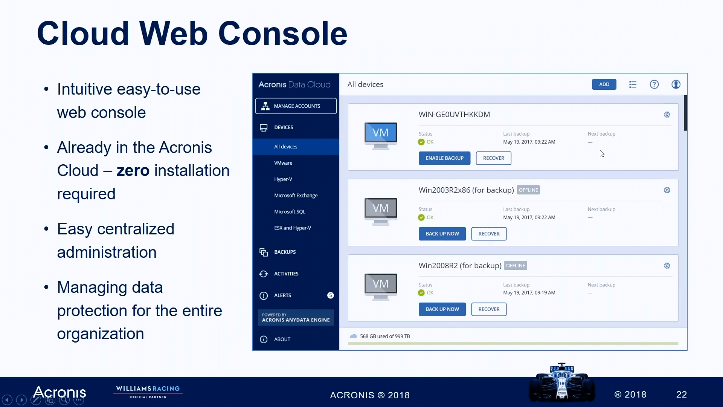Screen dimensions: 723x407
Task: Advance to the next slide
Action: (x=21, y=400)
